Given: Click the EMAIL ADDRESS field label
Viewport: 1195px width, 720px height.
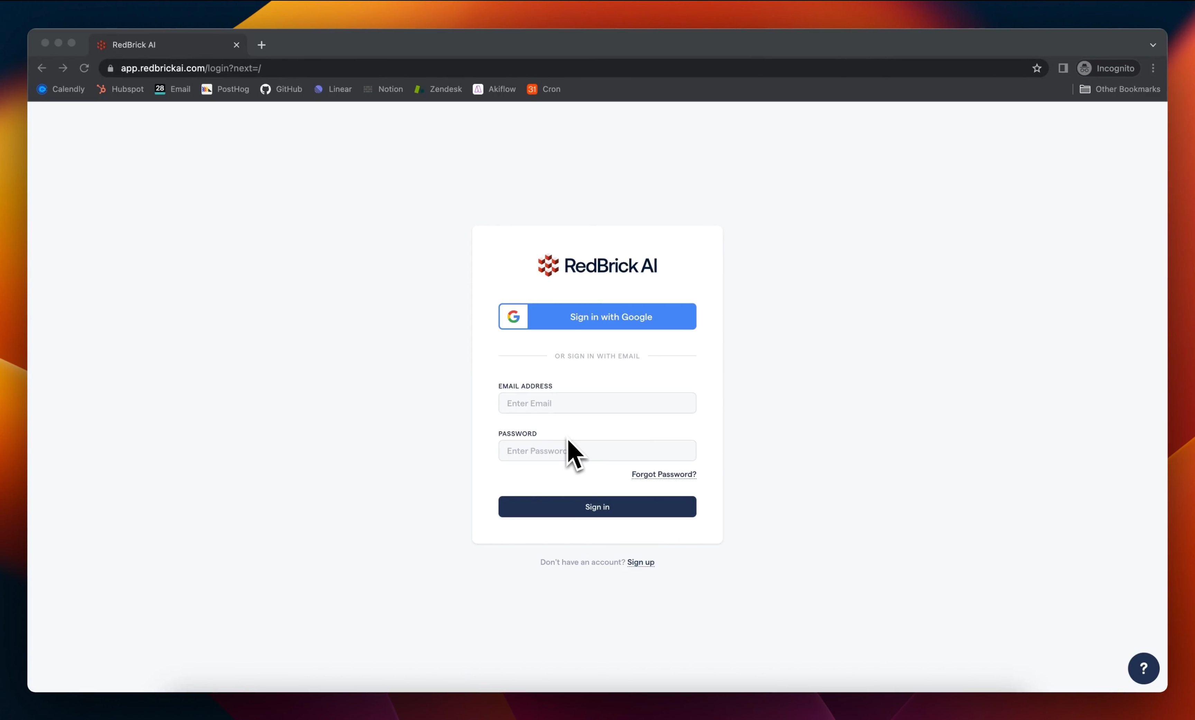Looking at the screenshot, I should pos(525,386).
